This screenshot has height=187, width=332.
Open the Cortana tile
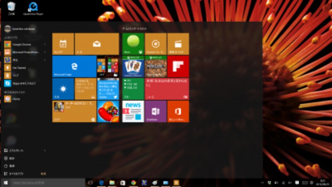click(85, 89)
